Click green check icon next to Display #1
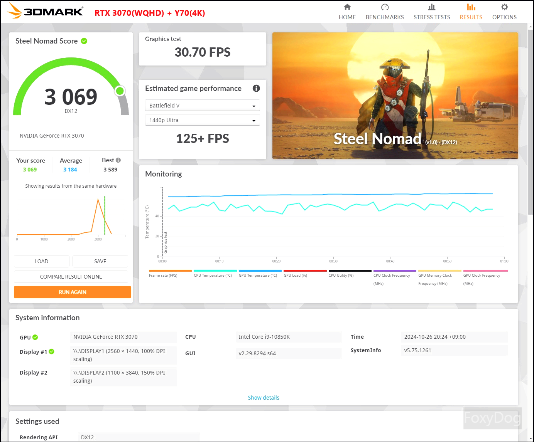Viewport: 534px width, 442px height. click(52, 351)
